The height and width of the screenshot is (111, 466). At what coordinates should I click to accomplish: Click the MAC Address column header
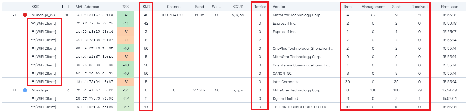click(x=87, y=7)
